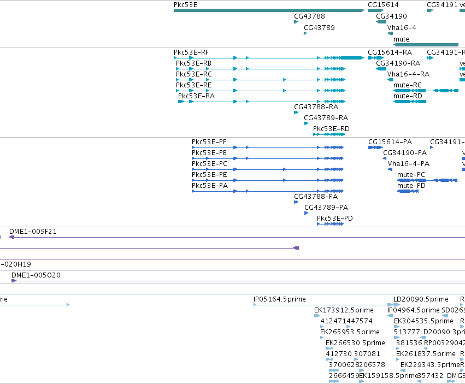The height and width of the screenshot is (384, 465).
Task: Select protein Pkc53E-PC
Action: click(268, 169)
